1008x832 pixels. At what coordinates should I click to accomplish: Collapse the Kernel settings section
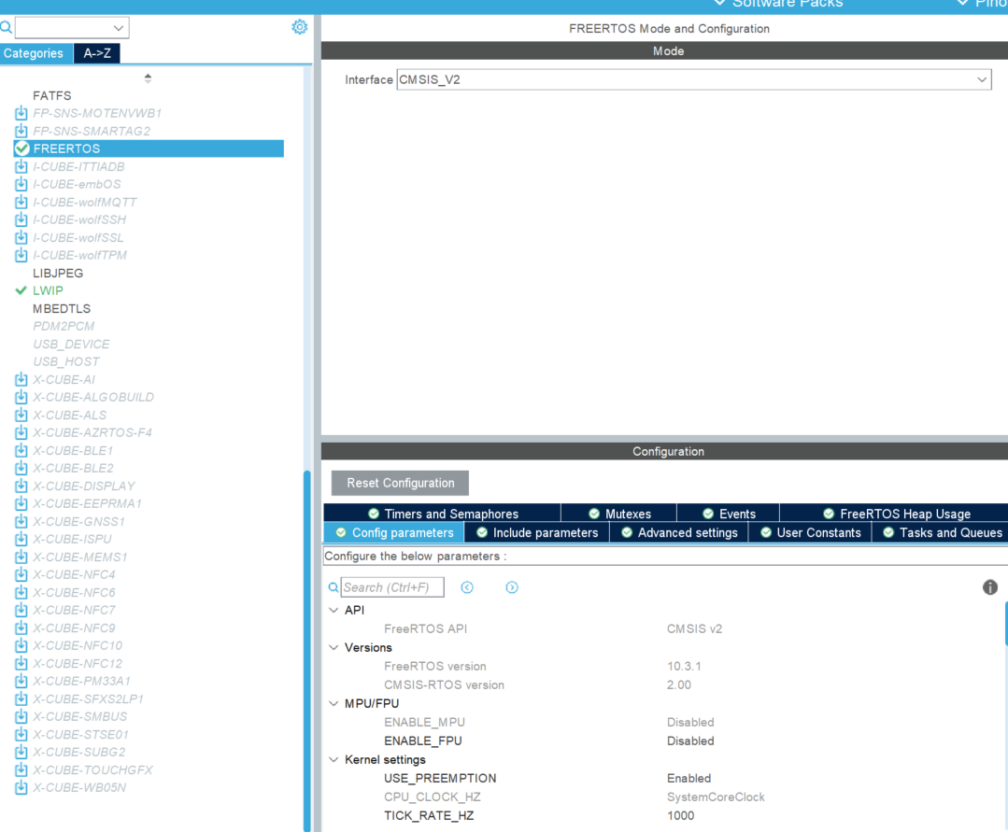click(x=334, y=759)
